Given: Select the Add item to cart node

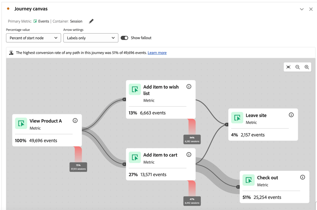Looking at the screenshot, I should click(161, 164).
